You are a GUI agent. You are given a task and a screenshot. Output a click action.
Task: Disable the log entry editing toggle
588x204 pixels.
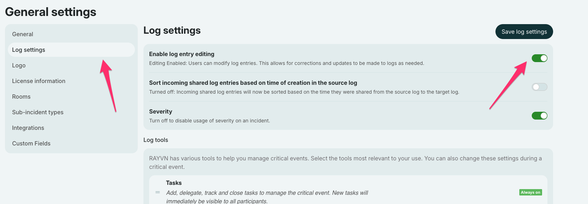point(539,58)
